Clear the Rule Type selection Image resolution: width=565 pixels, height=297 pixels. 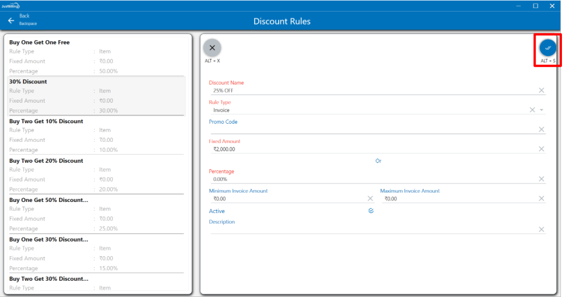click(532, 110)
